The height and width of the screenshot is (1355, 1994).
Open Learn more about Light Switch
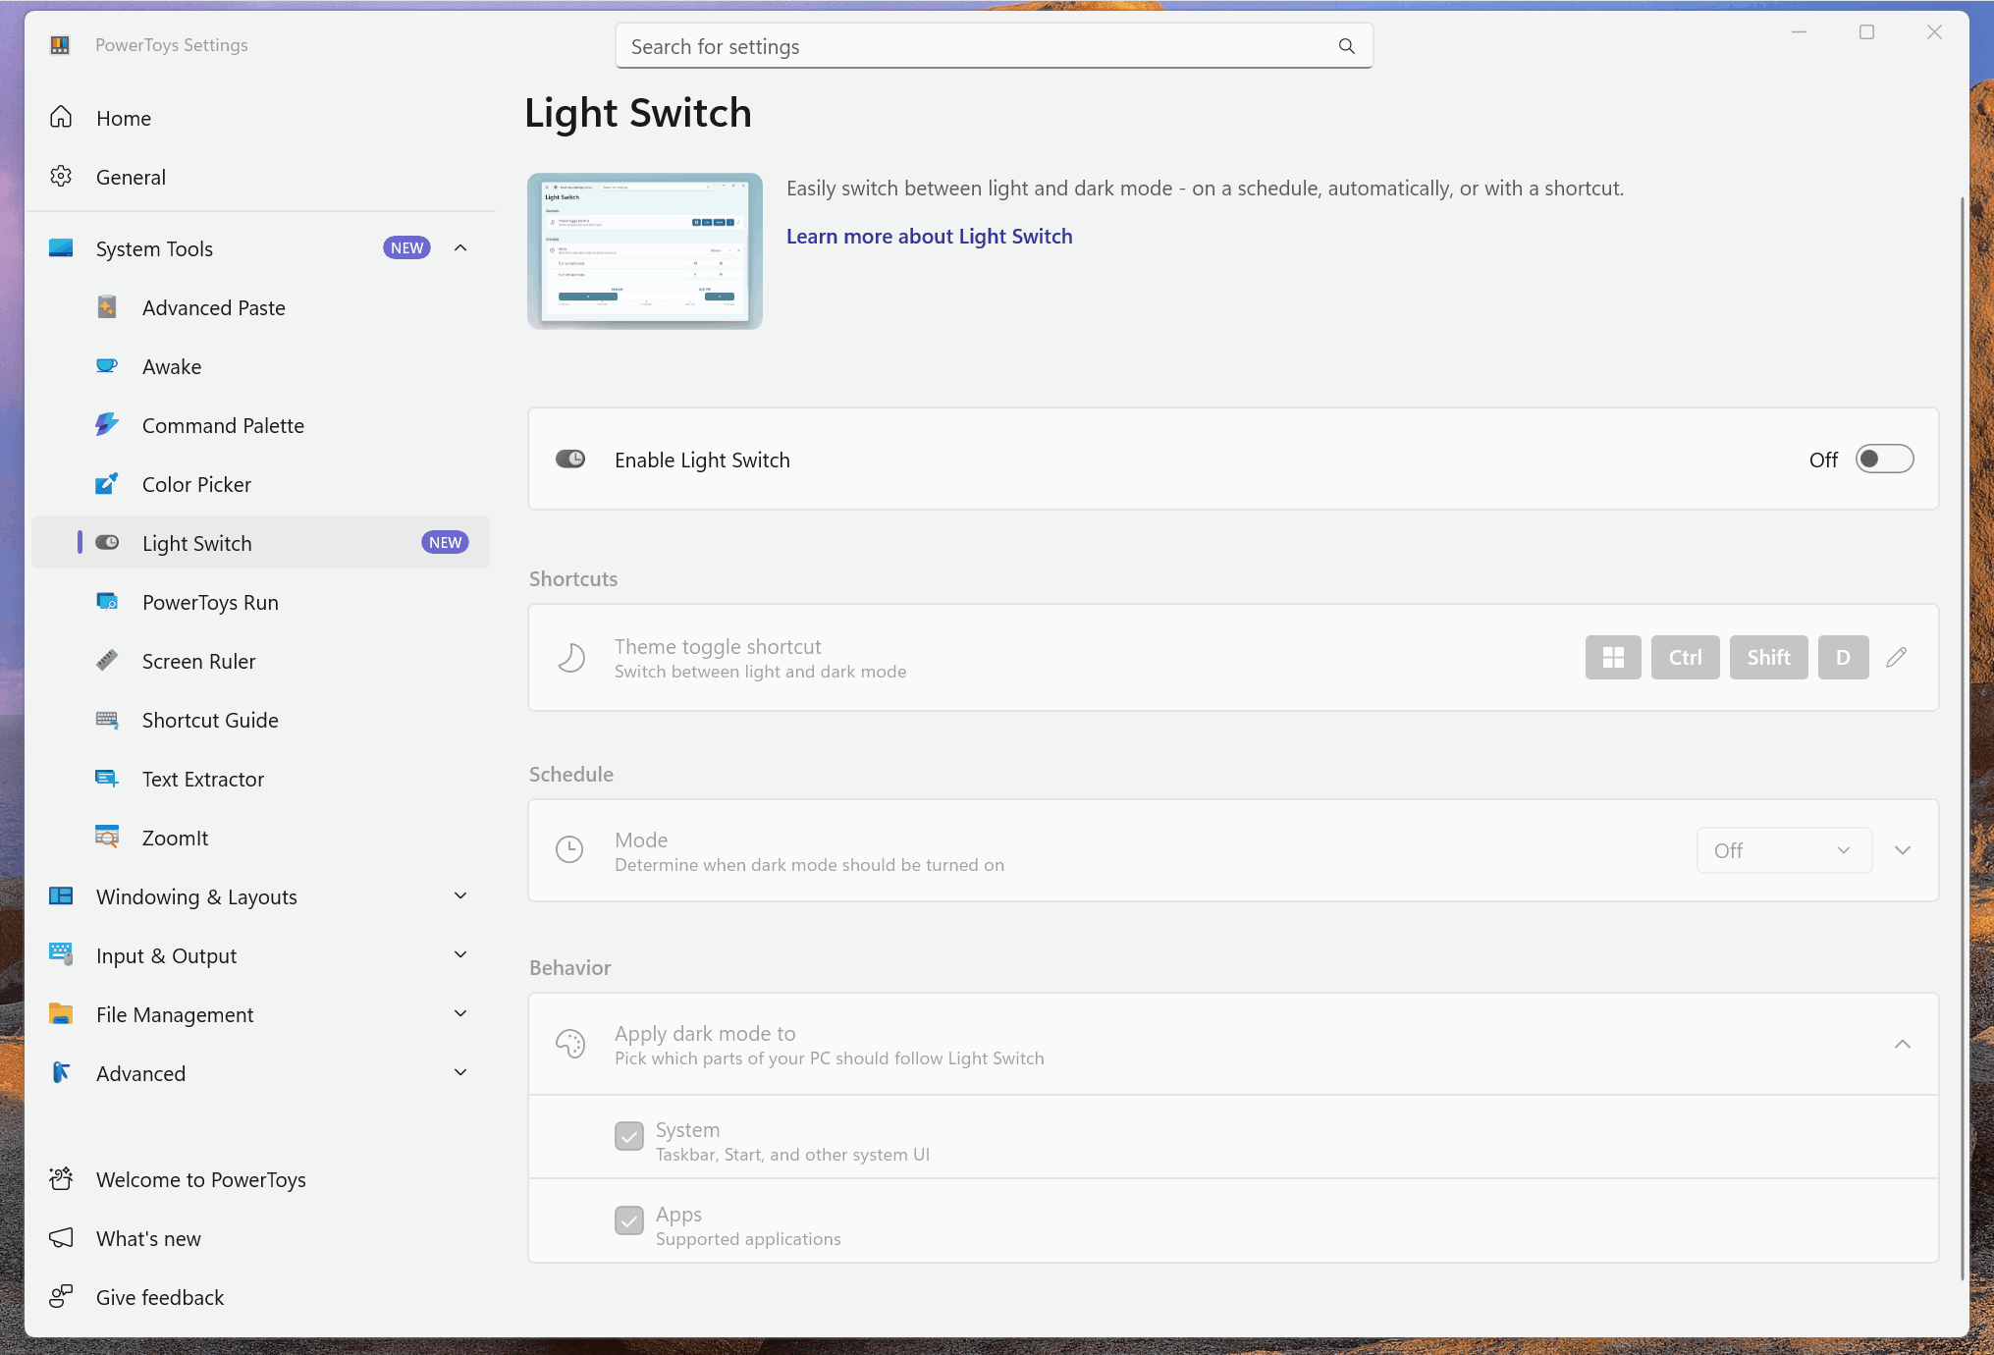pyautogui.click(x=929, y=236)
